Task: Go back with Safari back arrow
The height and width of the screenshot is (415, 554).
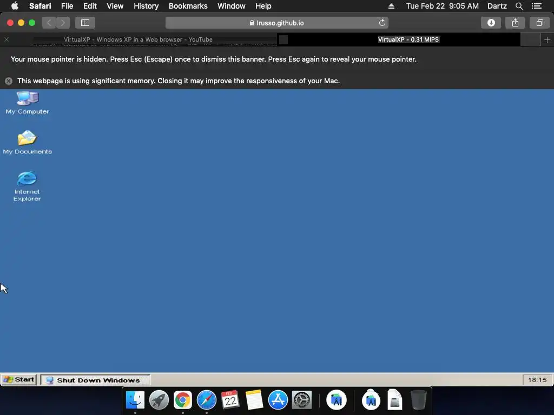Action: [x=49, y=23]
